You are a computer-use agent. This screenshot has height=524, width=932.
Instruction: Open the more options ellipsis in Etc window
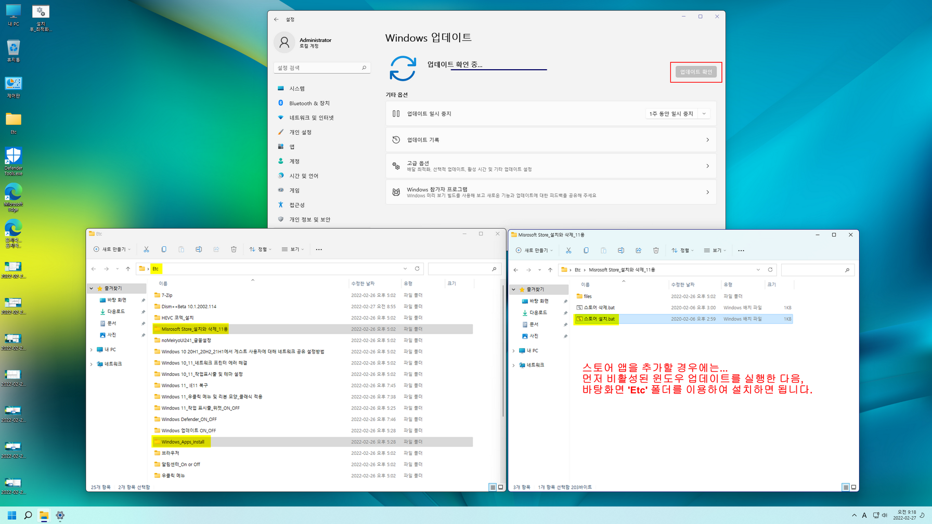pyautogui.click(x=319, y=250)
